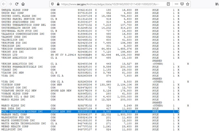The image size is (219, 131).
Task: Click SR NT CV 5.25%14 class
Action: coord(63,55)
